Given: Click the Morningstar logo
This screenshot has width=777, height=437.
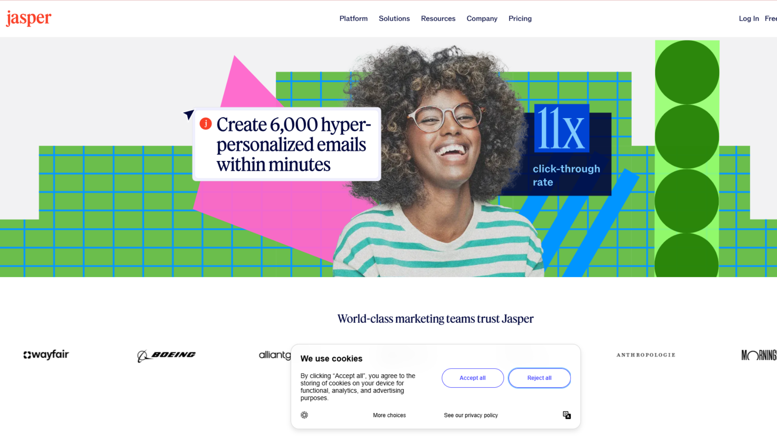Looking at the screenshot, I should click(759, 355).
